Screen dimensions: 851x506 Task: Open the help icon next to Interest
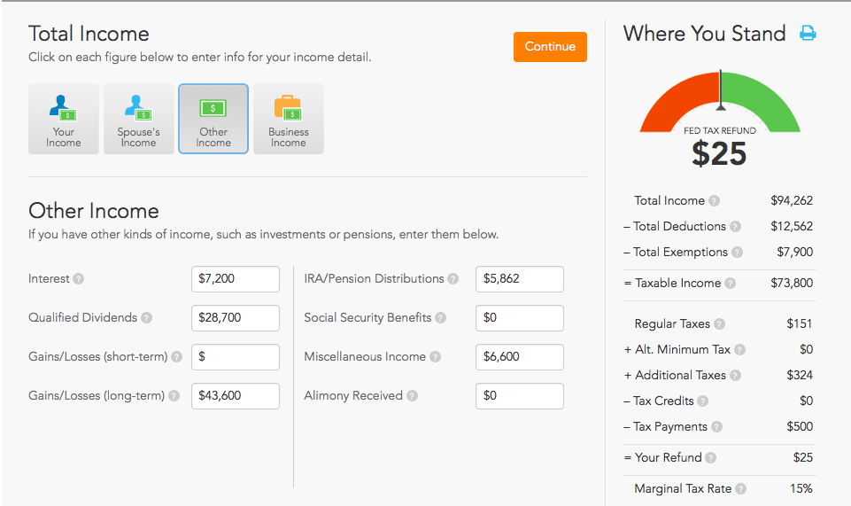tap(79, 279)
